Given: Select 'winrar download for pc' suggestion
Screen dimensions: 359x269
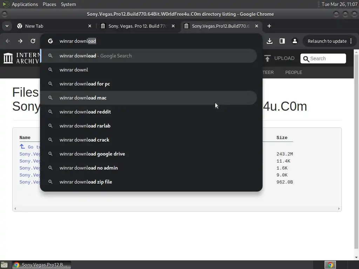Looking at the screenshot, I should tap(149, 84).
